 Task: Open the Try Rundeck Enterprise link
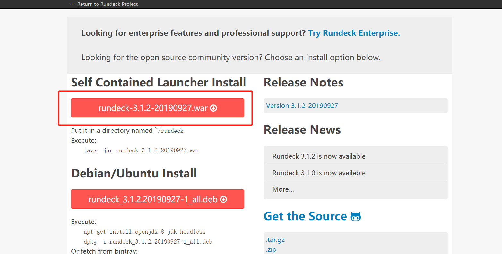354,33
